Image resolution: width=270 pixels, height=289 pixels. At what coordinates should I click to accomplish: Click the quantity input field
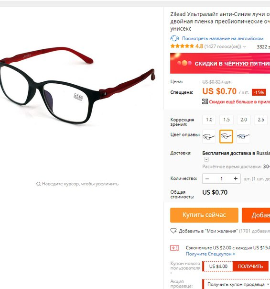(x=221, y=178)
